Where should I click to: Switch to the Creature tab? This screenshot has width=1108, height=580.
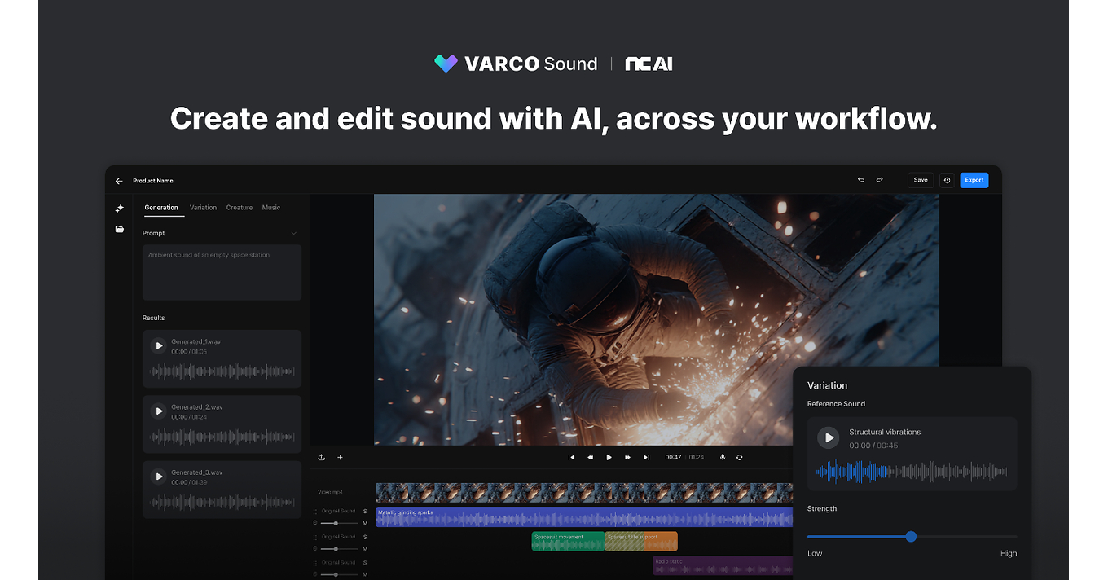[240, 208]
